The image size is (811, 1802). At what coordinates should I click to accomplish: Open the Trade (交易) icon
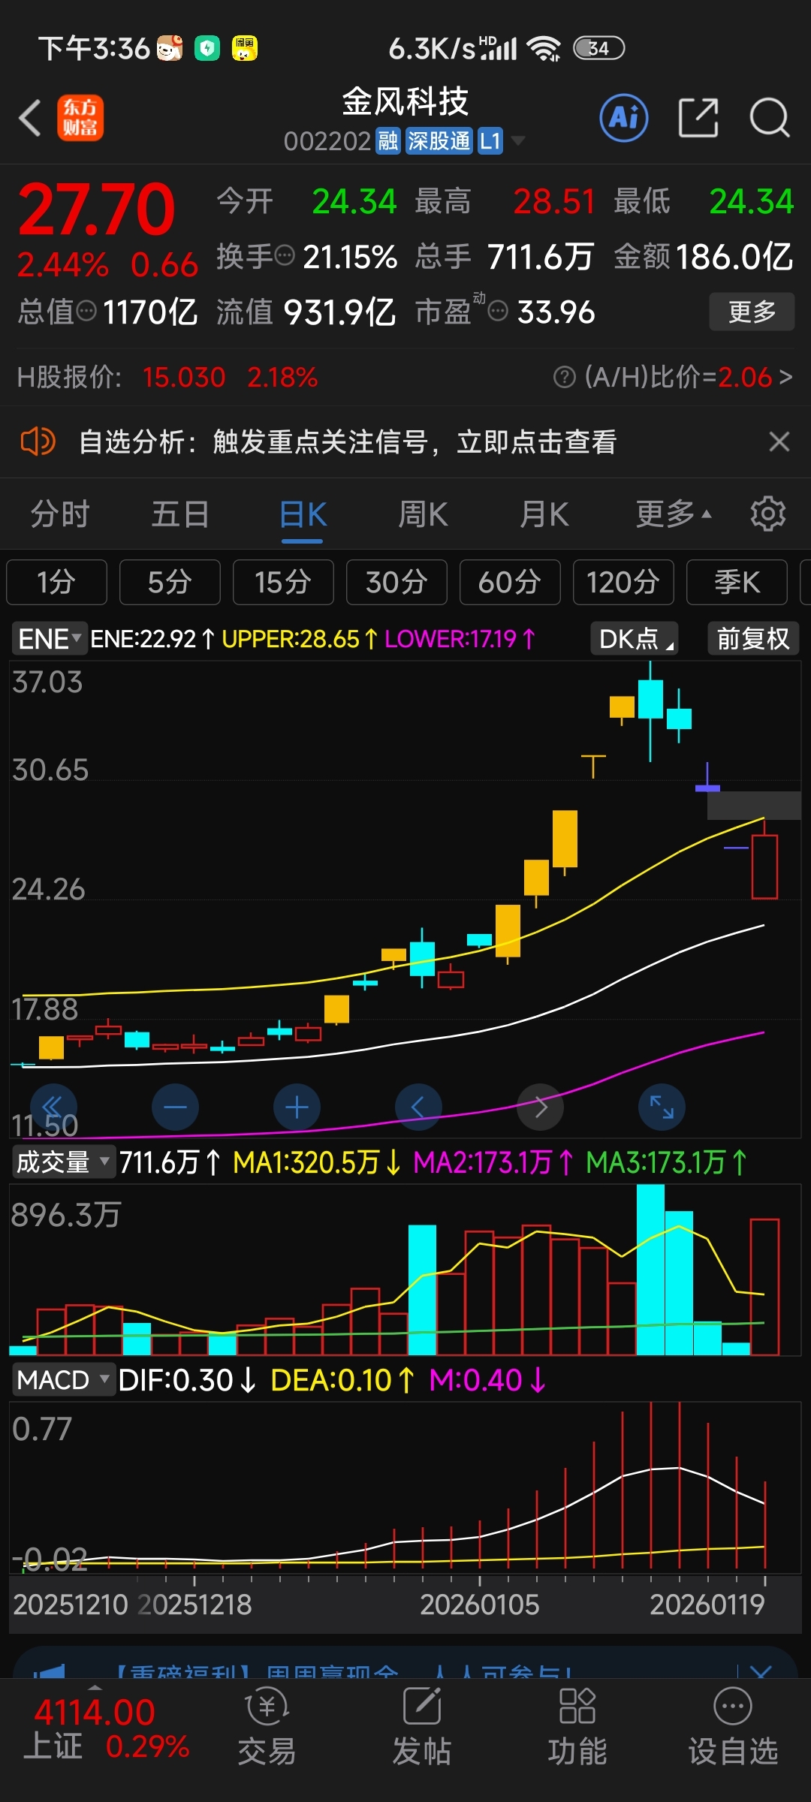coord(267,1705)
